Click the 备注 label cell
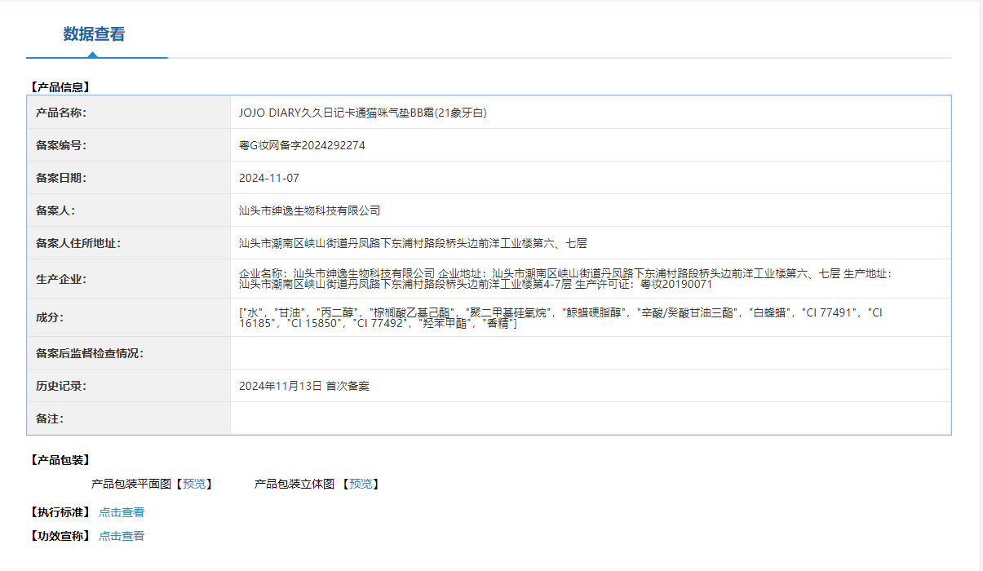 pos(129,418)
